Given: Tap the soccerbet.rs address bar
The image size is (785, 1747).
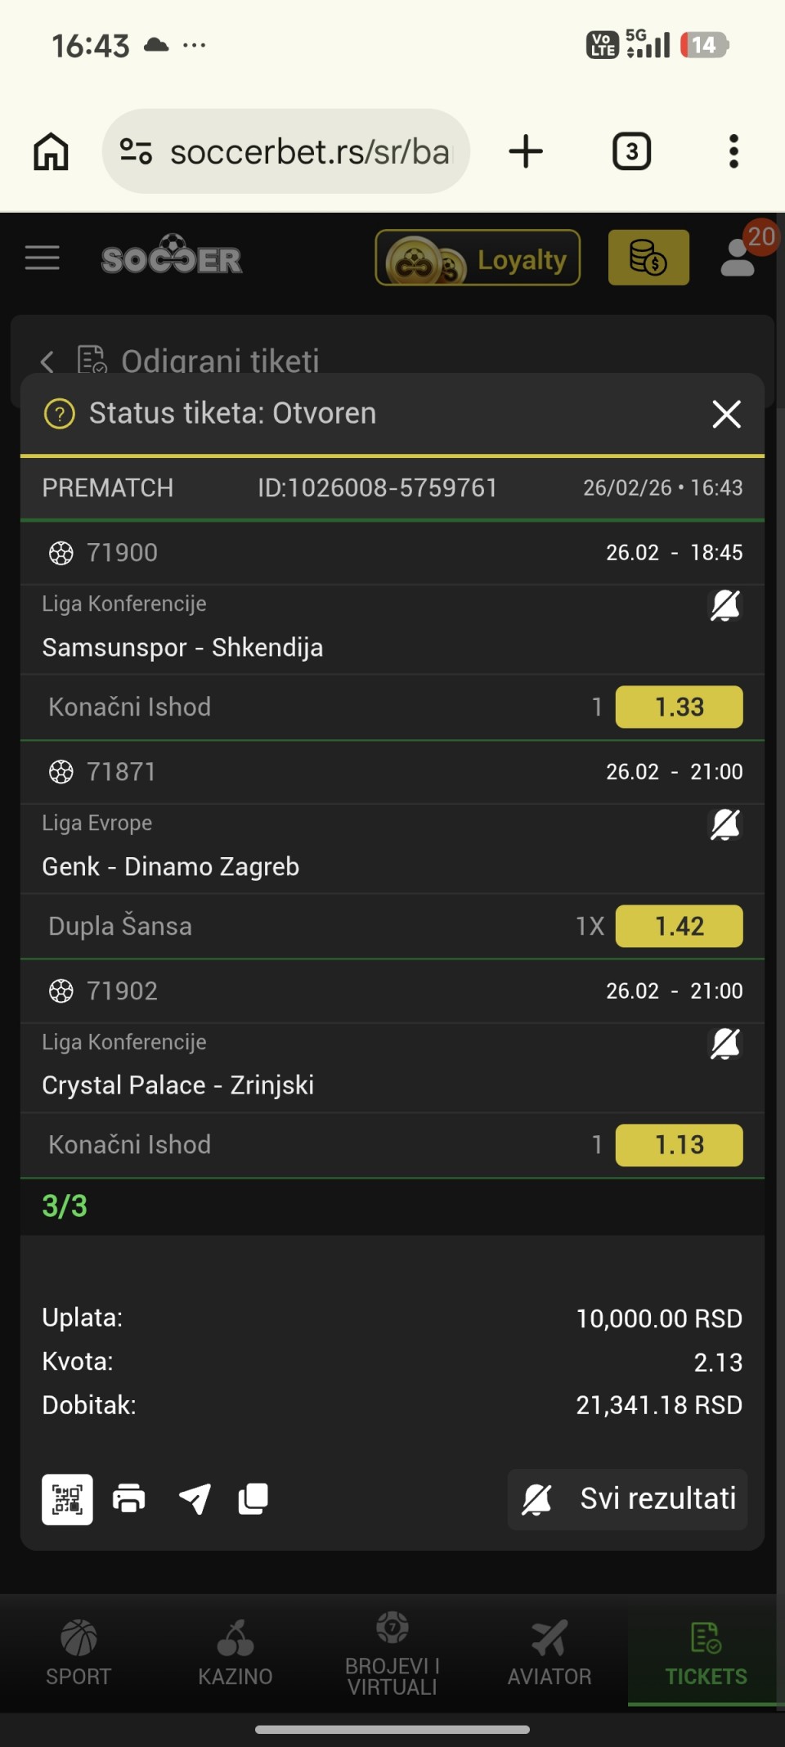Looking at the screenshot, I should [x=286, y=152].
